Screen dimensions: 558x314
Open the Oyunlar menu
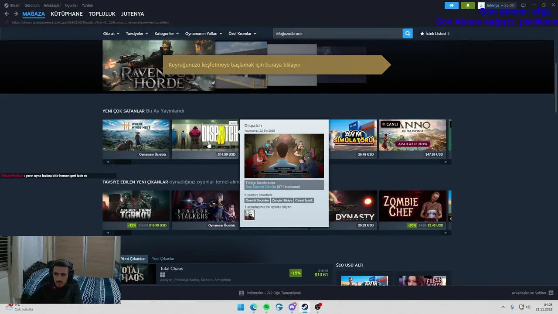coord(71,5)
